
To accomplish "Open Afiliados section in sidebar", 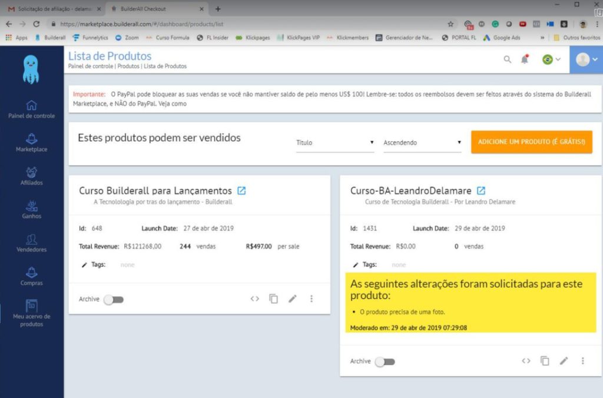I will 32,176.
